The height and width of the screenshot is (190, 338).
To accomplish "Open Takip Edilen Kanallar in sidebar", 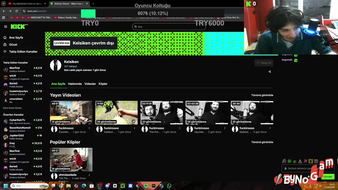I will tap(20, 52).
